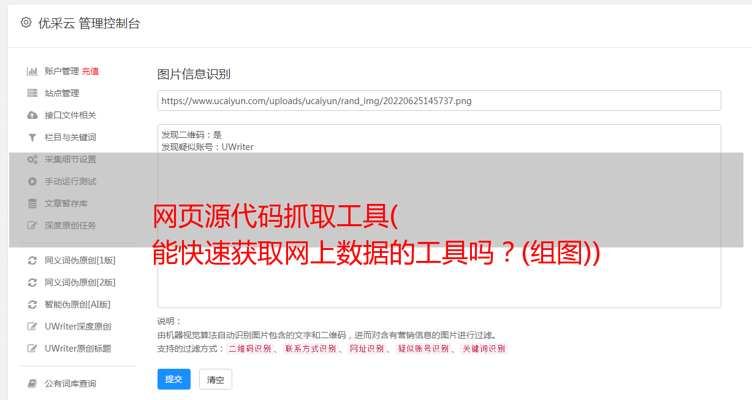752x400 pixels.
Task: Open 同义词伪原创[1版]
Action: (x=80, y=260)
